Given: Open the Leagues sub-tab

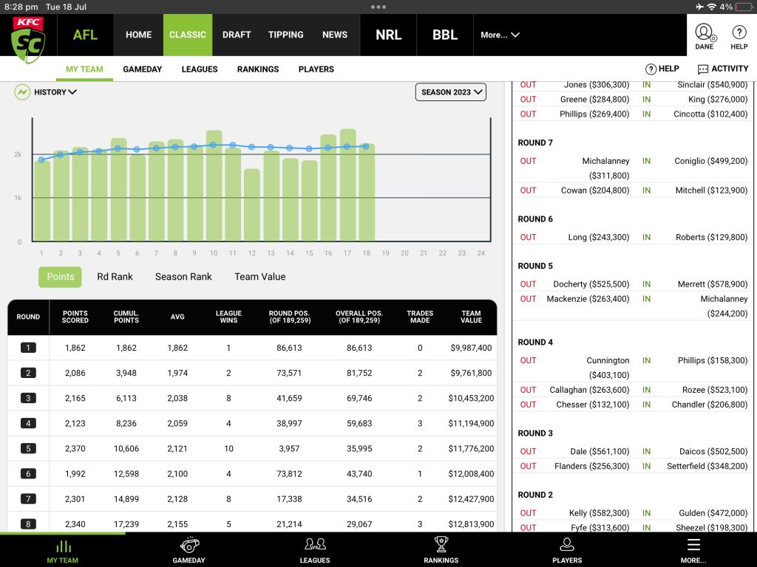Looking at the screenshot, I should coord(200,69).
